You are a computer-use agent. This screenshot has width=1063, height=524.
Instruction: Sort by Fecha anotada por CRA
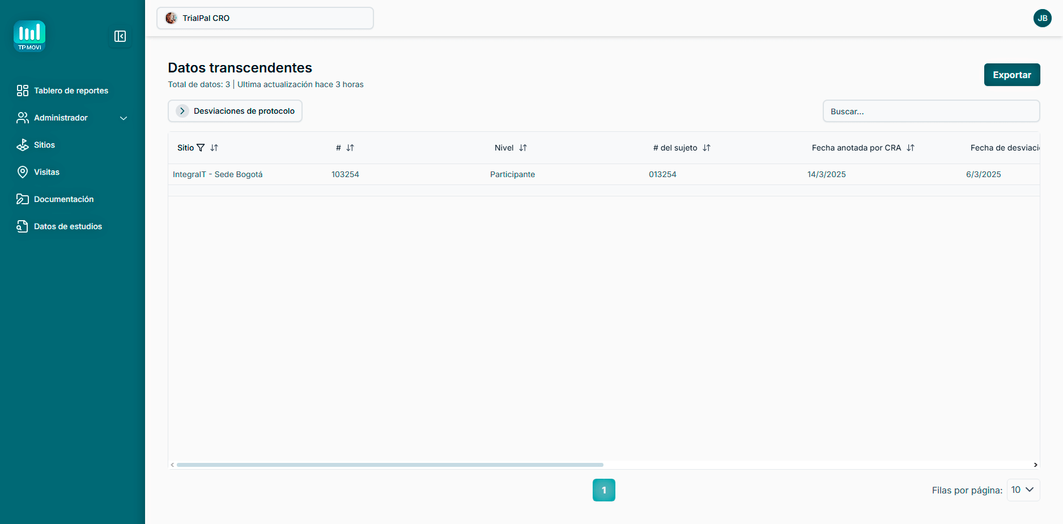[911, 148]
